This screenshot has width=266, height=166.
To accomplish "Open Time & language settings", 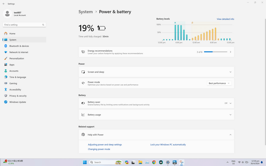I will click(x=24, y=77).
